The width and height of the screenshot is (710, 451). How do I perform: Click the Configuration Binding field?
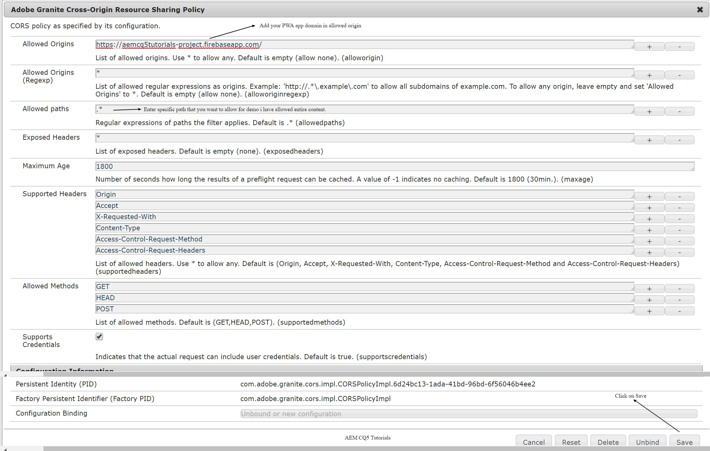[x=468, y=414]
